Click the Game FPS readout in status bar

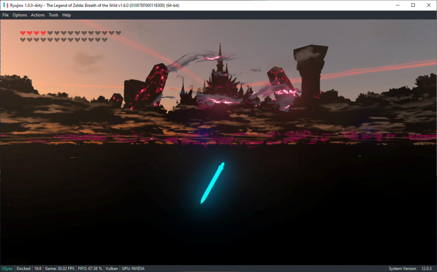tap(59, 268)
